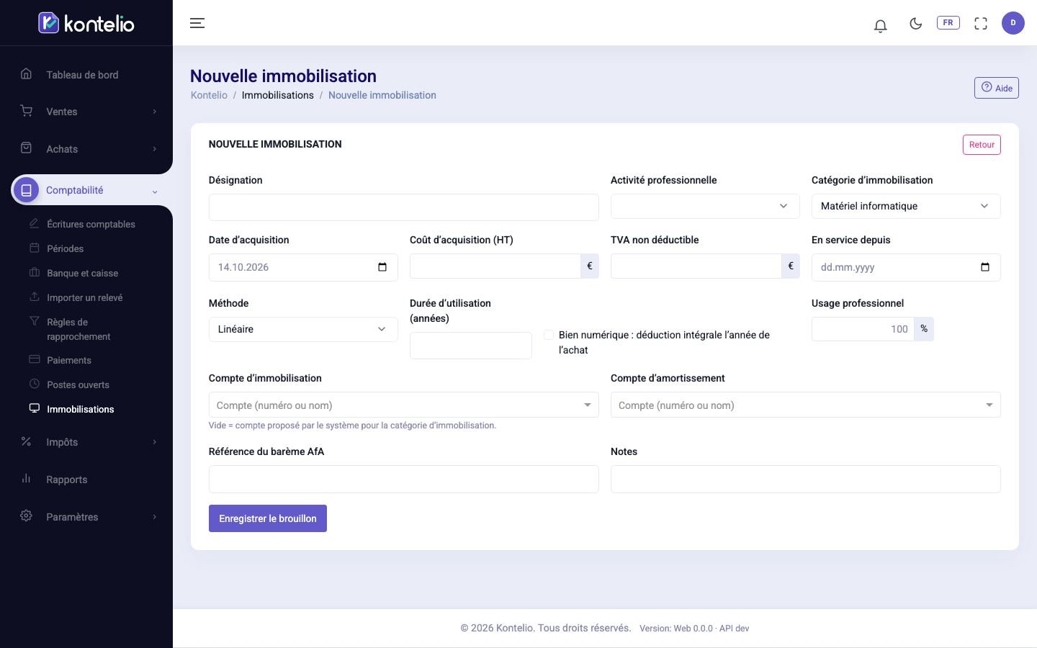Enter fullscreen mode via top bar icon
Image resolution: width=1037 pixels, height=648 pixels.
pos(981,23)
